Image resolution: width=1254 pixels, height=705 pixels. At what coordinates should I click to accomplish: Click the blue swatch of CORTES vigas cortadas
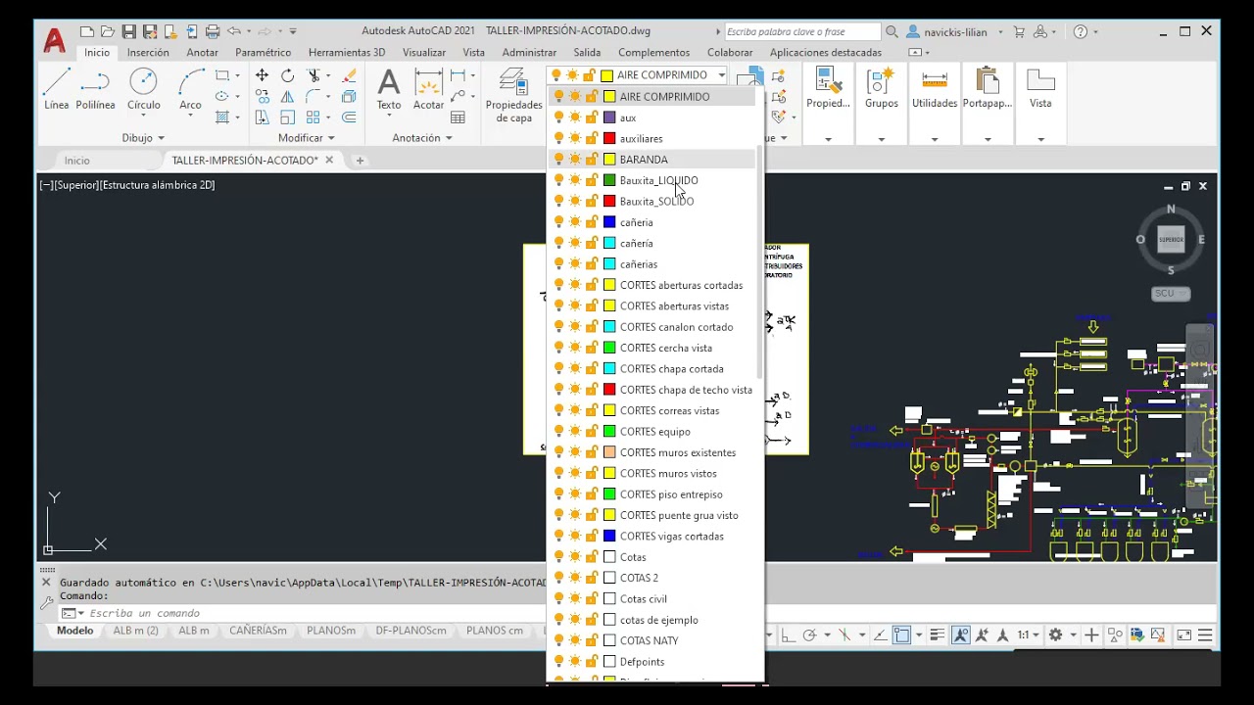pos(609,536)
